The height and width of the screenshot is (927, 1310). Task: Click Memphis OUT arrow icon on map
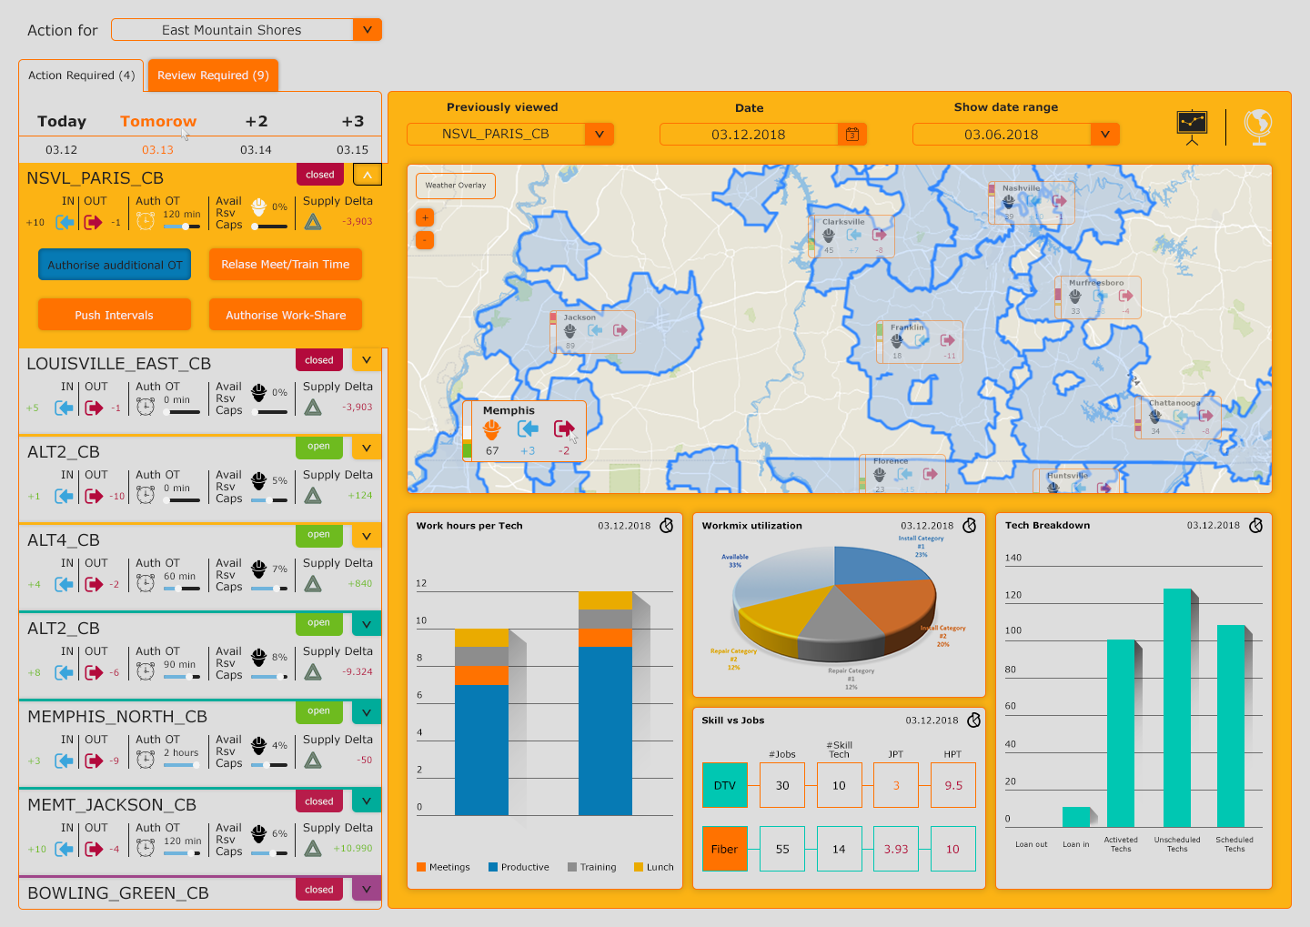click(x=564, y=428)
